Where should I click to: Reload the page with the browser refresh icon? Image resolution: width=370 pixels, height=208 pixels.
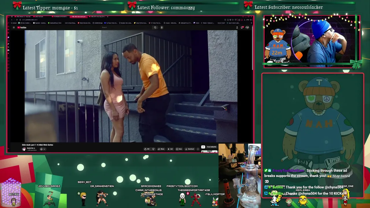pos(17,20)
